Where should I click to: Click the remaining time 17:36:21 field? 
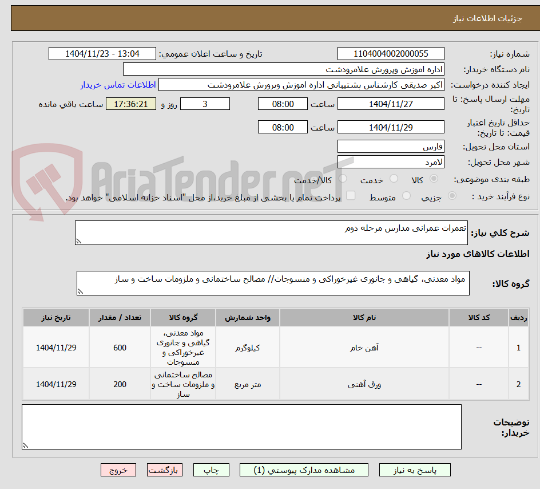[131, 104]
